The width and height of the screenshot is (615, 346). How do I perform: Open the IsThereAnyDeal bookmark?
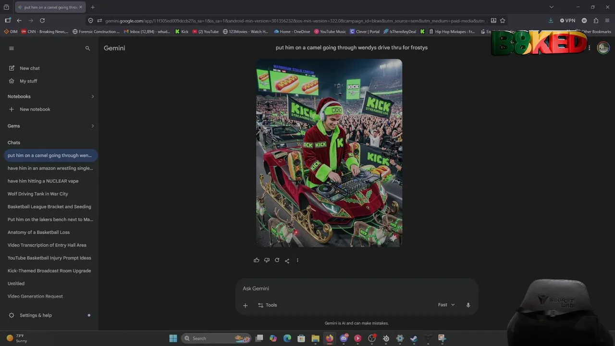point(400,32)
